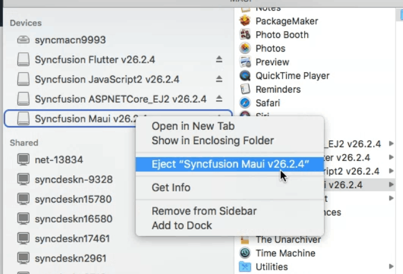
Task: Click the syncdeskn-9328 computer icon
Action: (x=23, y=179)
